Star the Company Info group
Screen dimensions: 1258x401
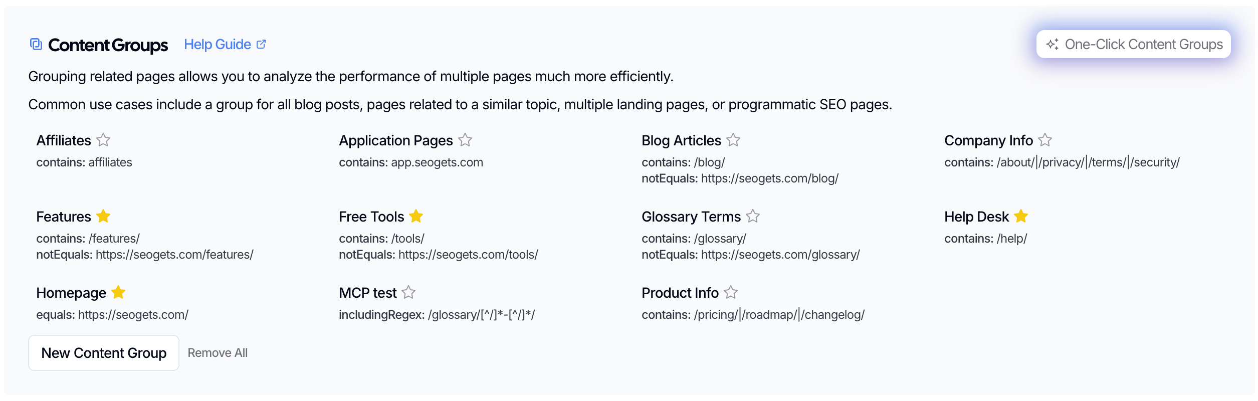click(1045, 140)
